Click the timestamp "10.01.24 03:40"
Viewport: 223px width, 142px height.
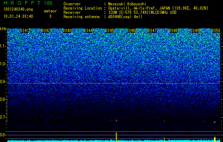(18, 16)
